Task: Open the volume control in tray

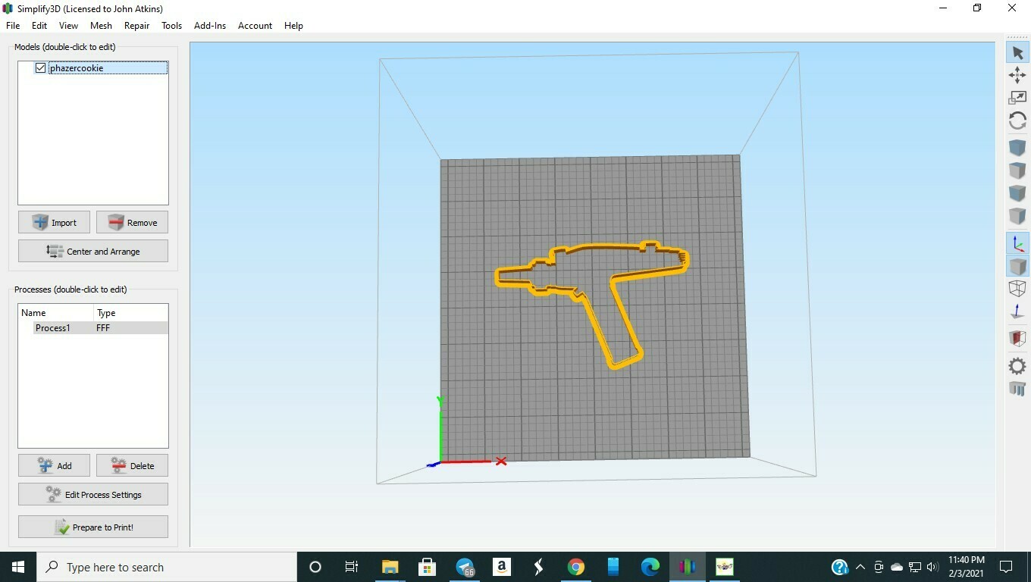Action: (x=932, y=567)
